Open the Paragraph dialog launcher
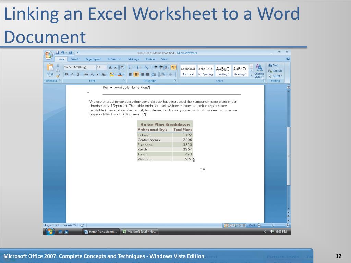Screen dimensions: 351x263 [x=175, y=81]
